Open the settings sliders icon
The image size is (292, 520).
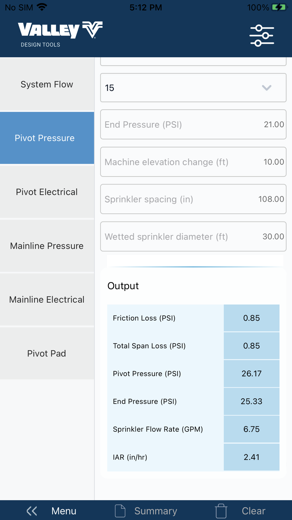click(262, 36)
